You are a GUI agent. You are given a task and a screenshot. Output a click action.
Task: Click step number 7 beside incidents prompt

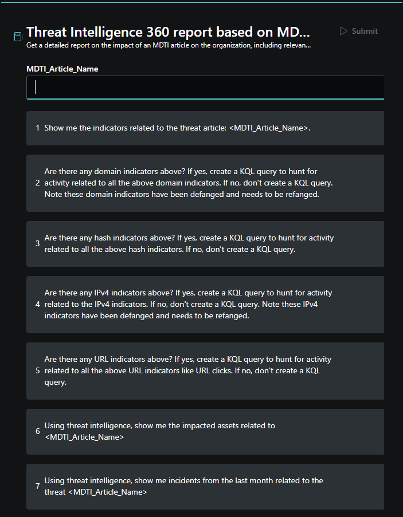tap(38, 486)
